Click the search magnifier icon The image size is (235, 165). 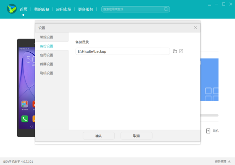point(166,9)
